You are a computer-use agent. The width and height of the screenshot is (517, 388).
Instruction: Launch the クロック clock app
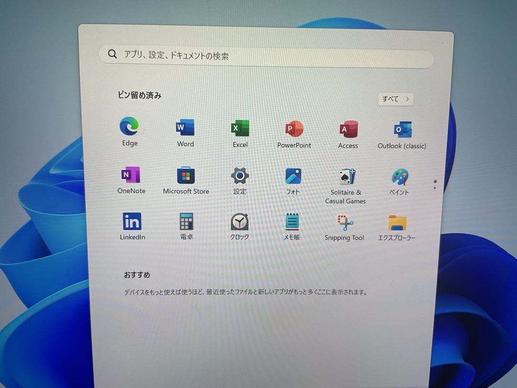coord(239,222)
